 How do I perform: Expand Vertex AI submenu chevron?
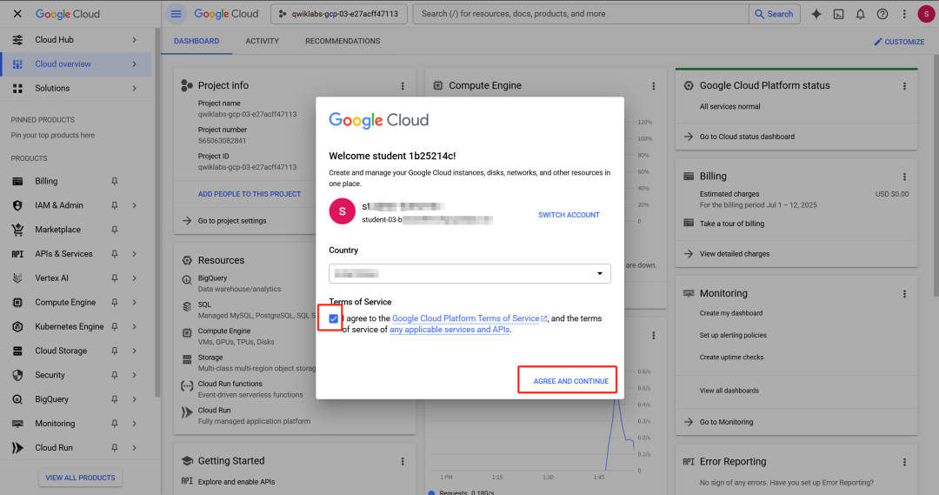coord(134,278)
